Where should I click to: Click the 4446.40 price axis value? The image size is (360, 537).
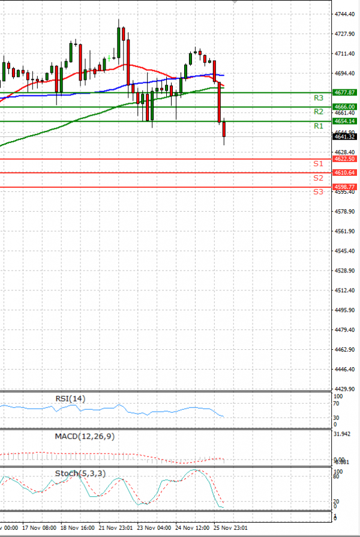(x=344, y=369)
